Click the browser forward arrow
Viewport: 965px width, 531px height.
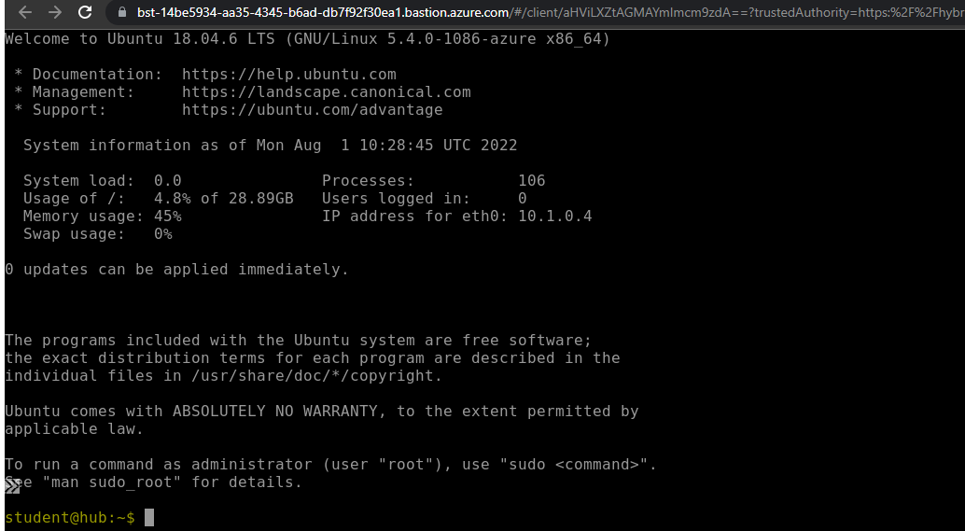pos(54,13)
